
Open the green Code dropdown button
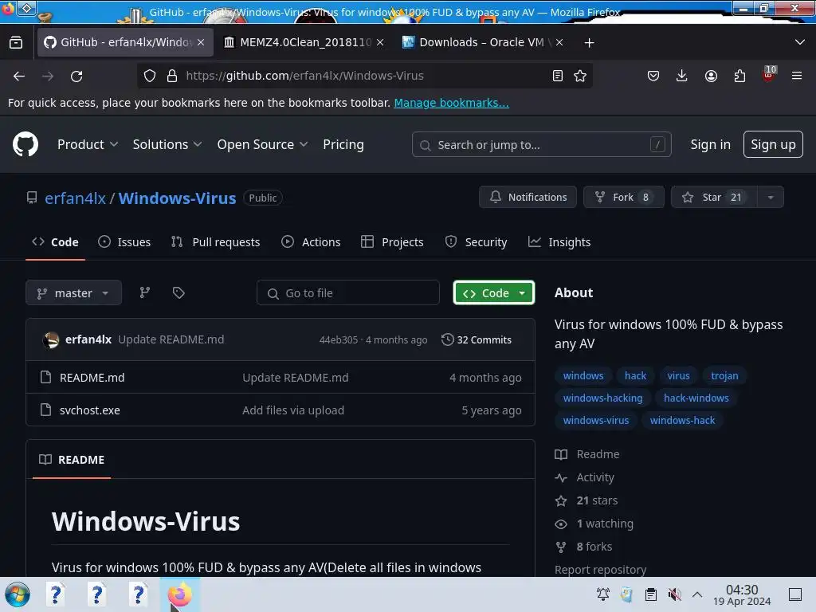(494, 292)
